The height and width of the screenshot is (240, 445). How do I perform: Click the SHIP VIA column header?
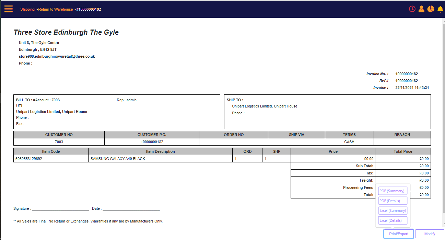click(x=296, y=135)
